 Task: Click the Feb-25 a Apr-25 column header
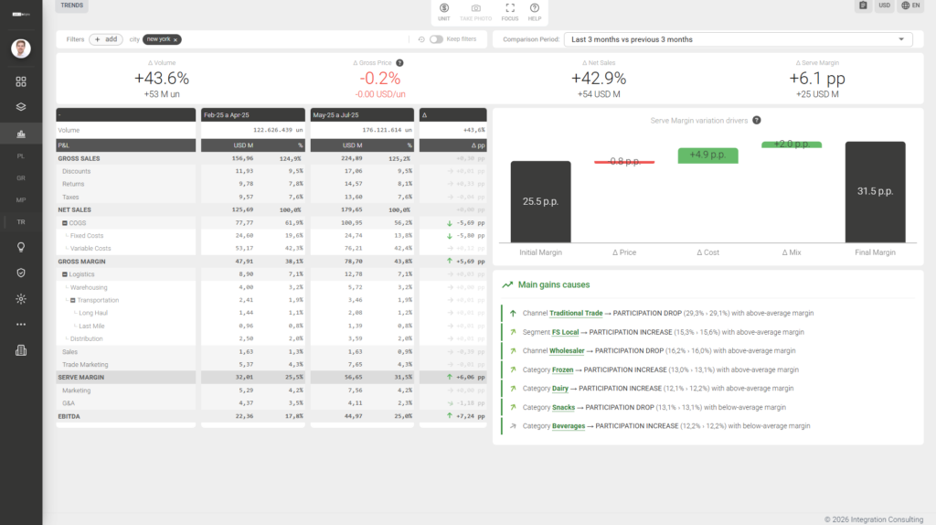(x=253, y=114)
